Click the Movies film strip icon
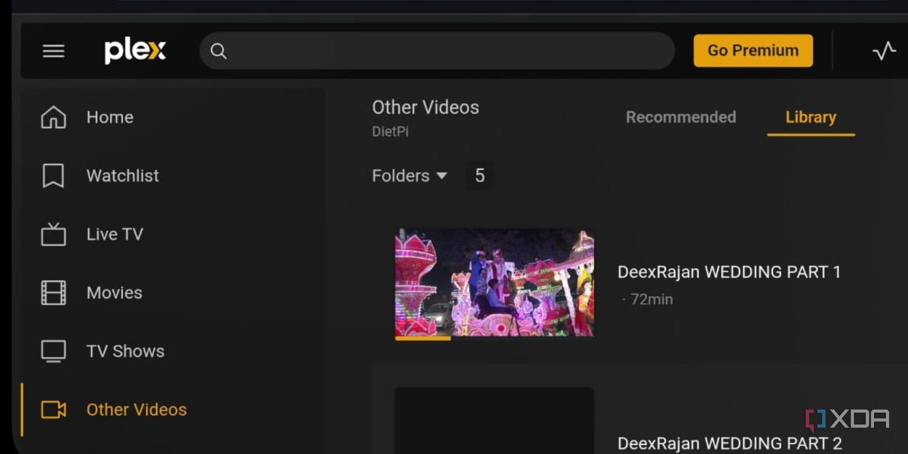The height and width of the screenshot is (454, 908). click(x=53, y=293)
